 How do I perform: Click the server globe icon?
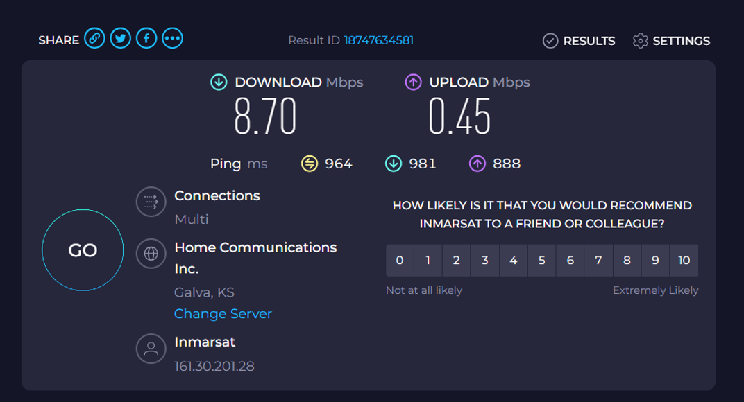pos(151,254)
